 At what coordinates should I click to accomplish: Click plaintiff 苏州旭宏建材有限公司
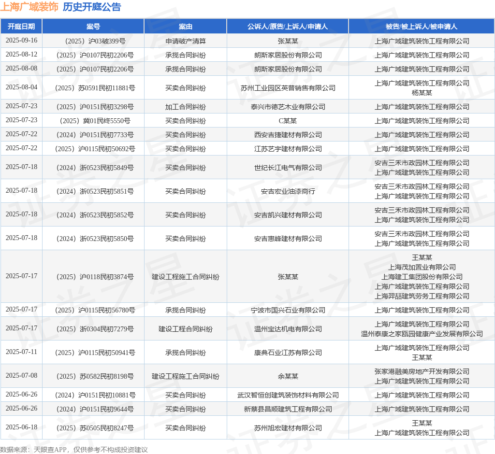coord(288,428)
